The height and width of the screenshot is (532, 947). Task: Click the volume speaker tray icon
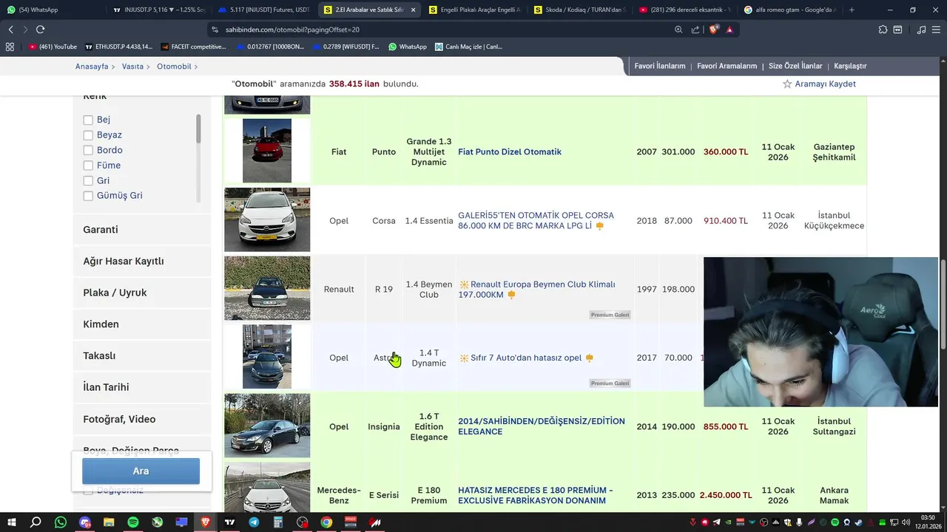pos(906,522)
